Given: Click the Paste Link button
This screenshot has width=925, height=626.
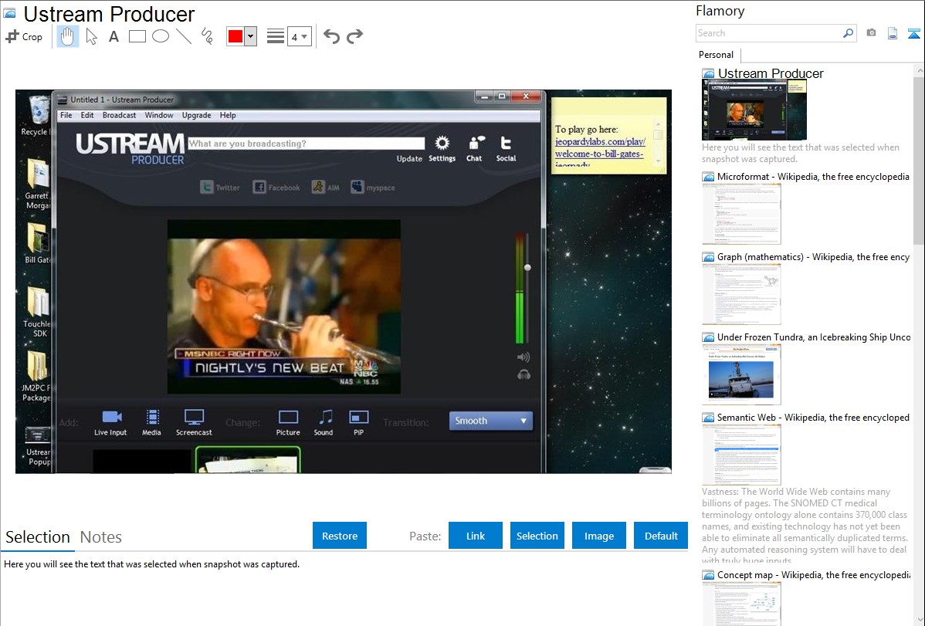Looking at the screenshot, I should [x=476, y=536].
